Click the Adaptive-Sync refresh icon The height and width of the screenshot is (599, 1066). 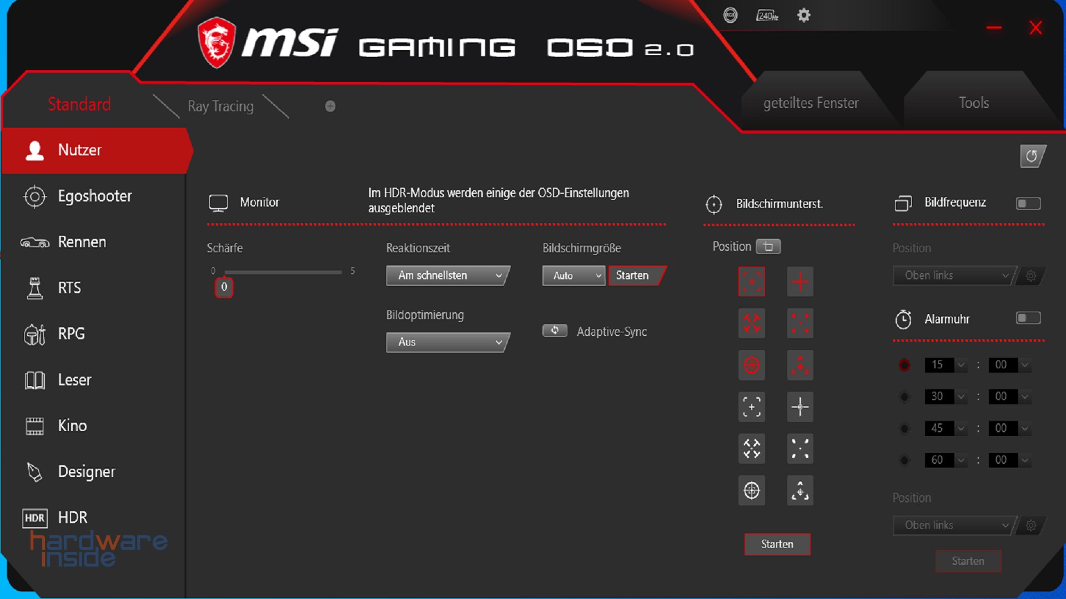coord(555,331)
